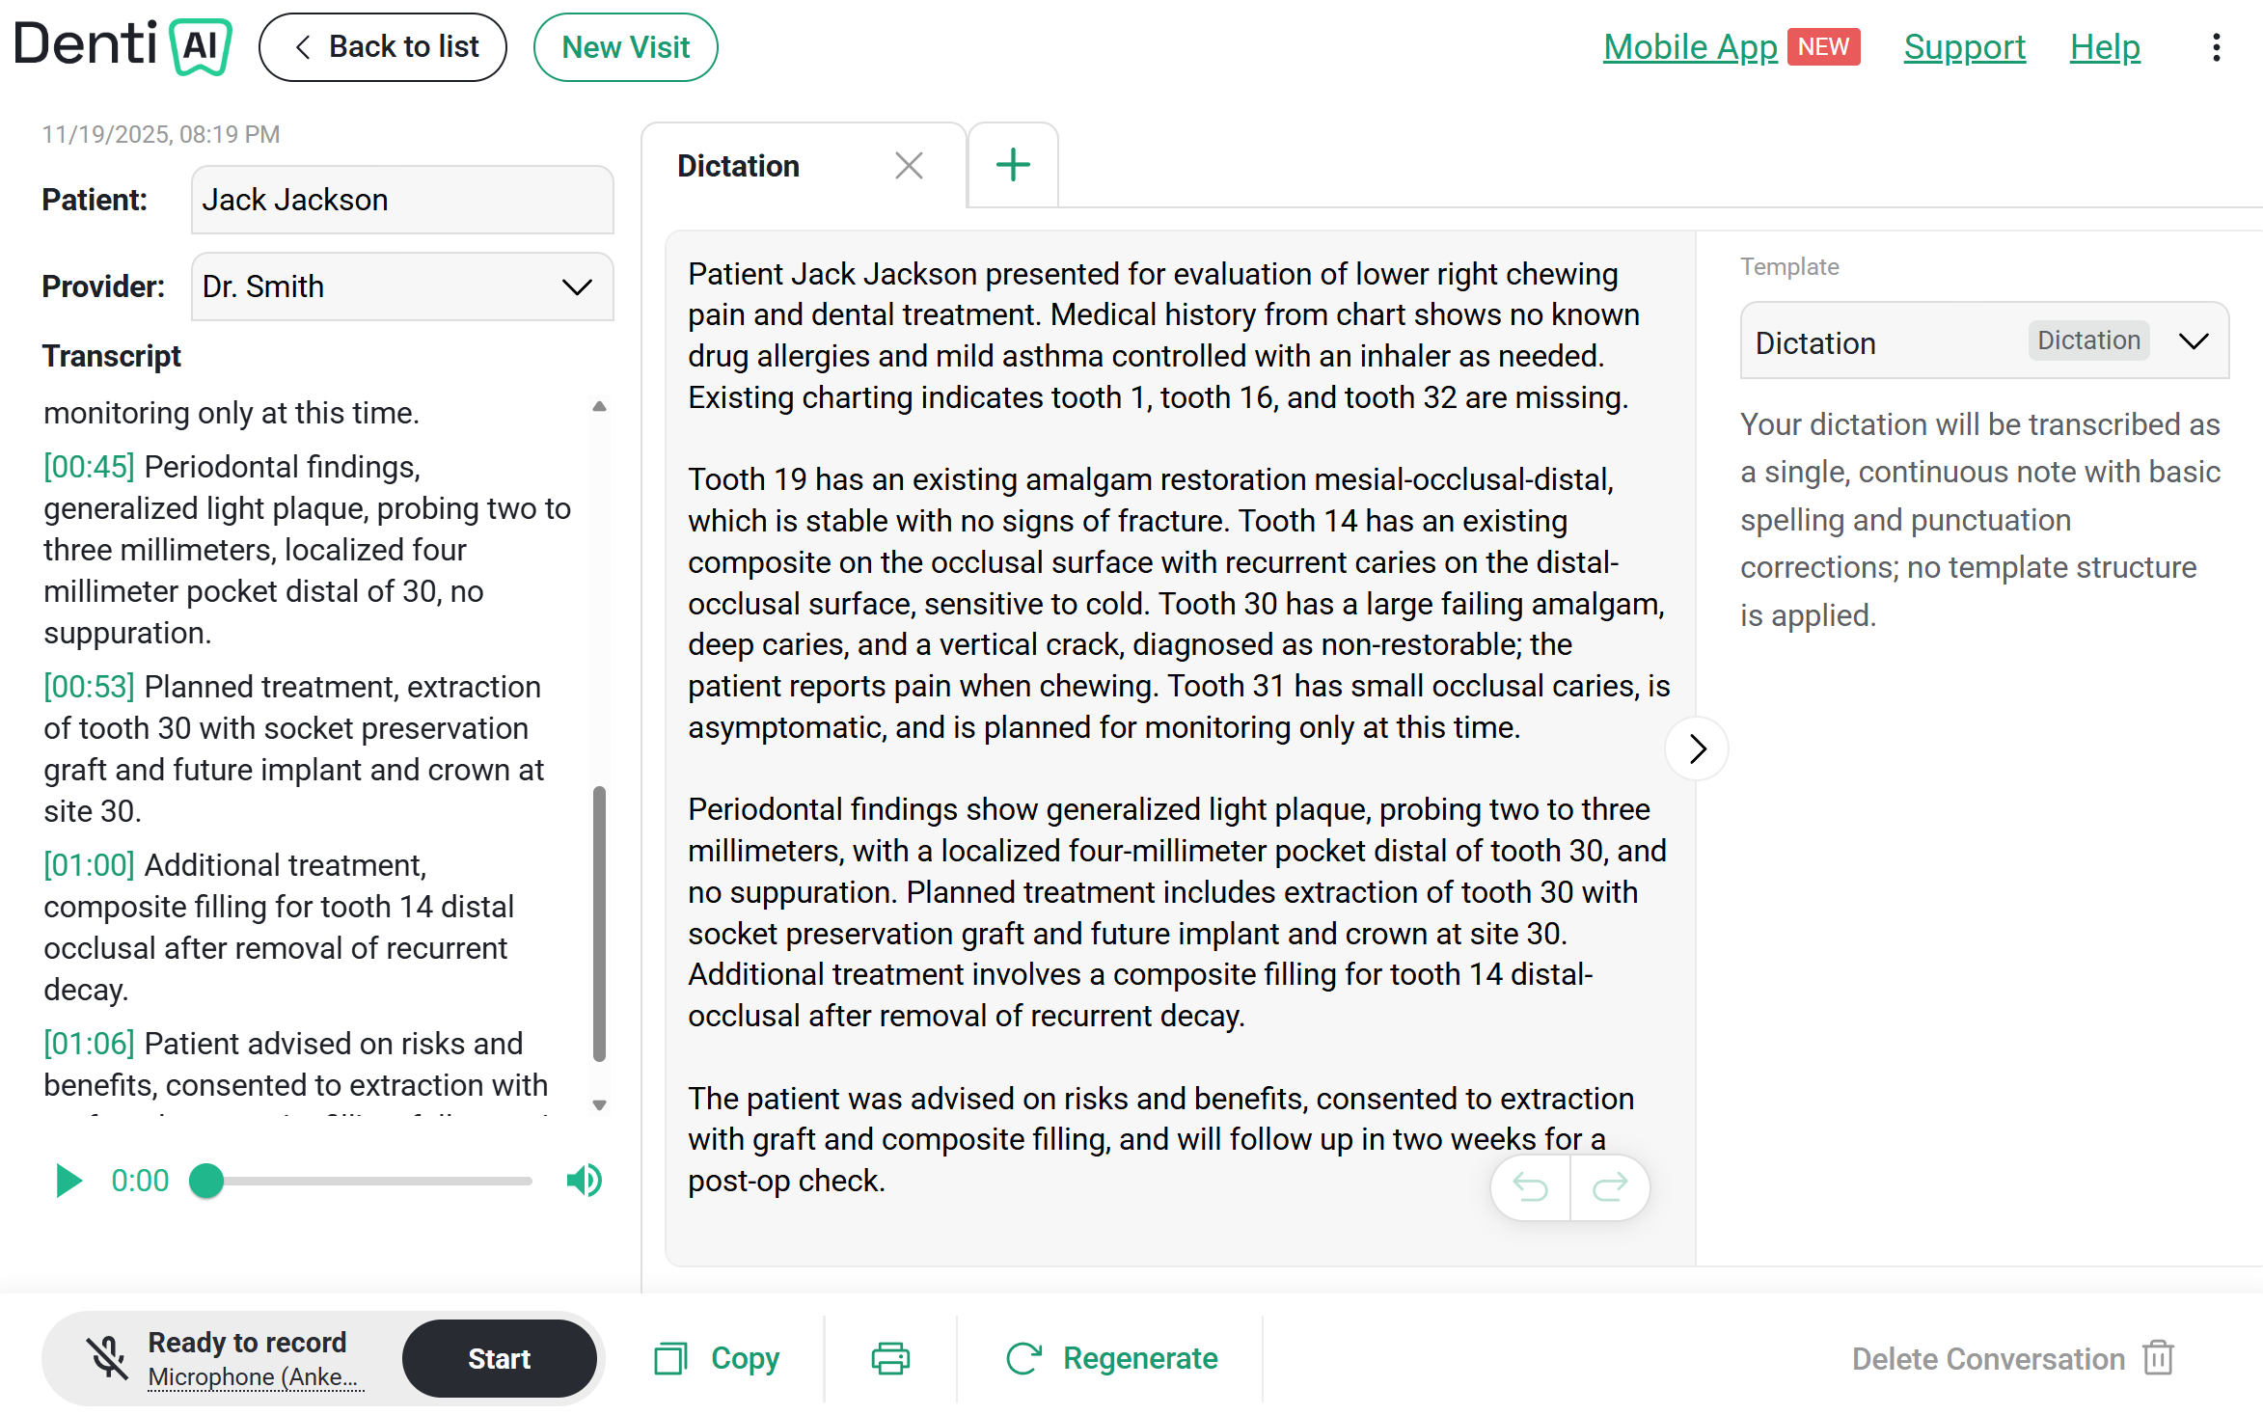Regenerate the dictation note
This screenshot has width=2263, height=1415.
[1111, 1358]
